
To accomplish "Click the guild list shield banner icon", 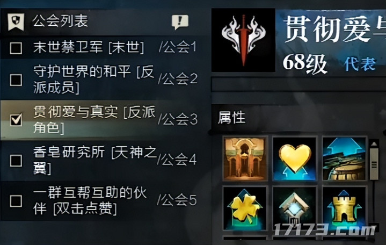I will click(x=16, y=21).
